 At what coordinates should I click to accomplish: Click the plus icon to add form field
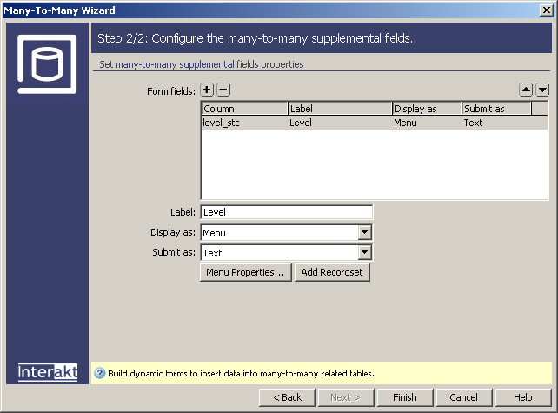tap(207, 90)
